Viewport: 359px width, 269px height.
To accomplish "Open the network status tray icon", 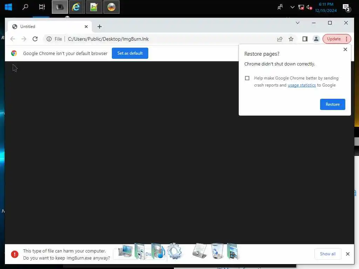I will [301, 7].
